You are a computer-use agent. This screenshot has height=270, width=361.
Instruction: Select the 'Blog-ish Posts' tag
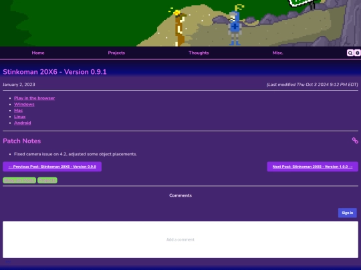tap(19, 180)
